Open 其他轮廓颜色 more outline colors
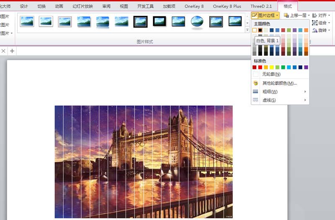Screen dimensions: 335x220 tap(279, 83)
